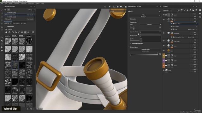Click the shader settings globe icon at far right
Viewport: 202px width, 113px height.
point(200,13)
